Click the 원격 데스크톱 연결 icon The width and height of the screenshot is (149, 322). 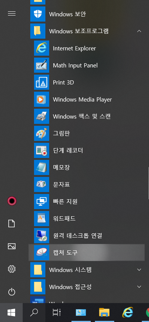41,236
